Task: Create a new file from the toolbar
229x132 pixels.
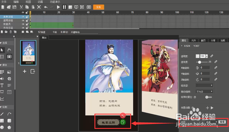Action: point(3,7)
